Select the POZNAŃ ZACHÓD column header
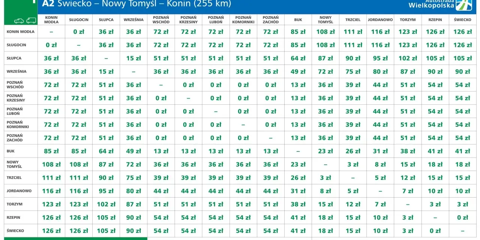This screenshot has height=240, width=480. click(x=270, y=19)
